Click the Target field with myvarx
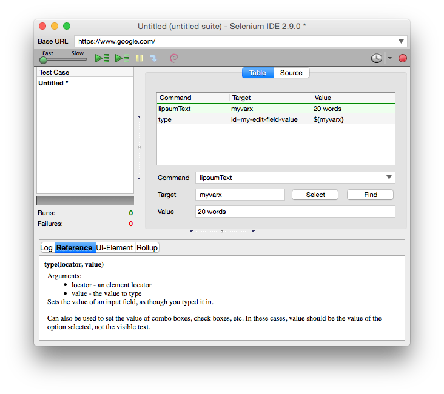This screenshot has height=394, width=444. tap(240, 195)
